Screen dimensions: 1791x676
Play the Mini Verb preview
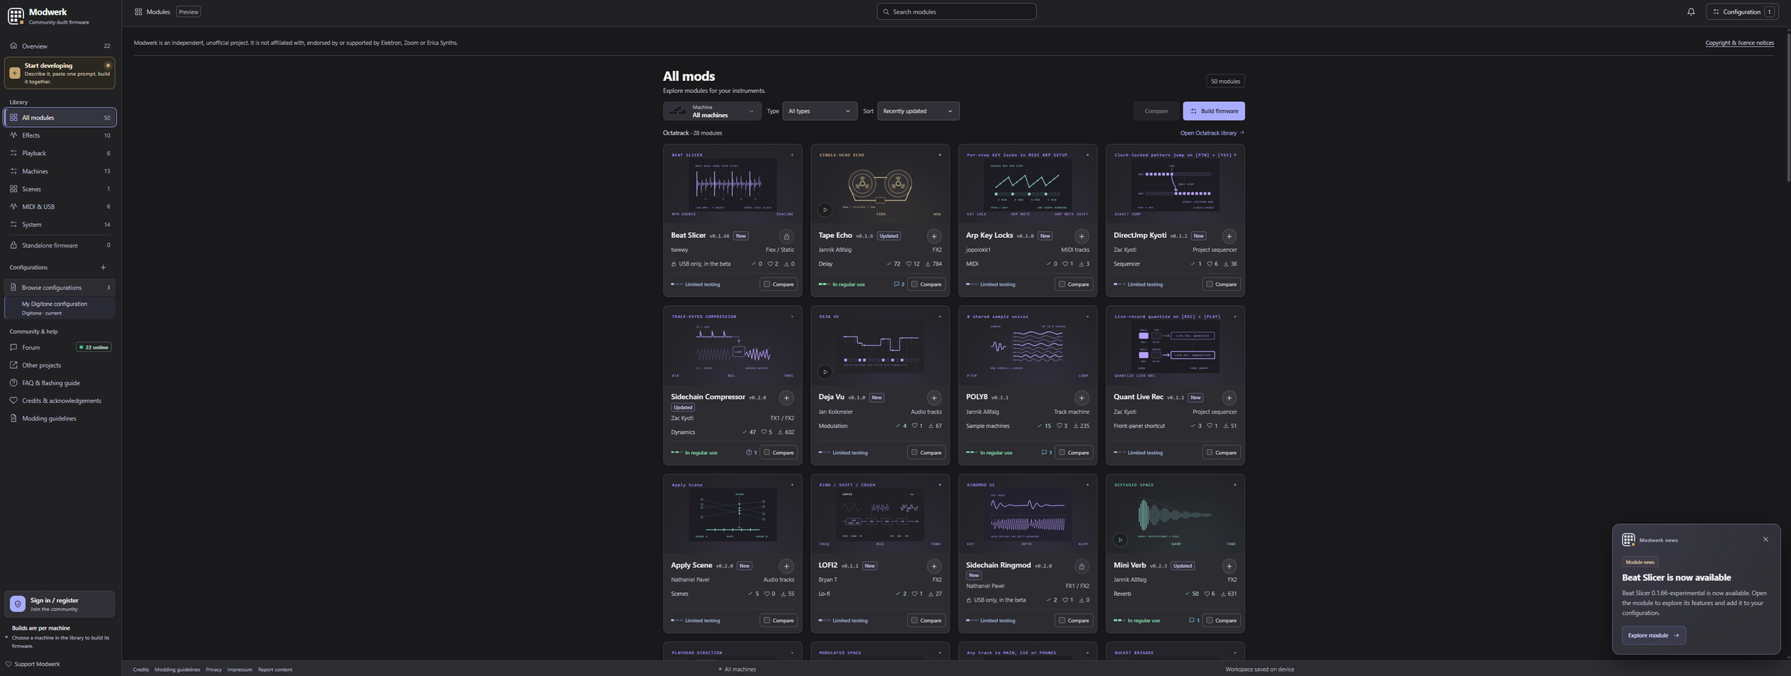point(1120,540)
